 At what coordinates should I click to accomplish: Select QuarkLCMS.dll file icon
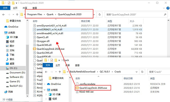(35, 53)
